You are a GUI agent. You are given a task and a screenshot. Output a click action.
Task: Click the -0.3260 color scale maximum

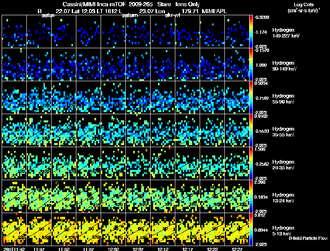pyautogui.click(x=262, y=17)
